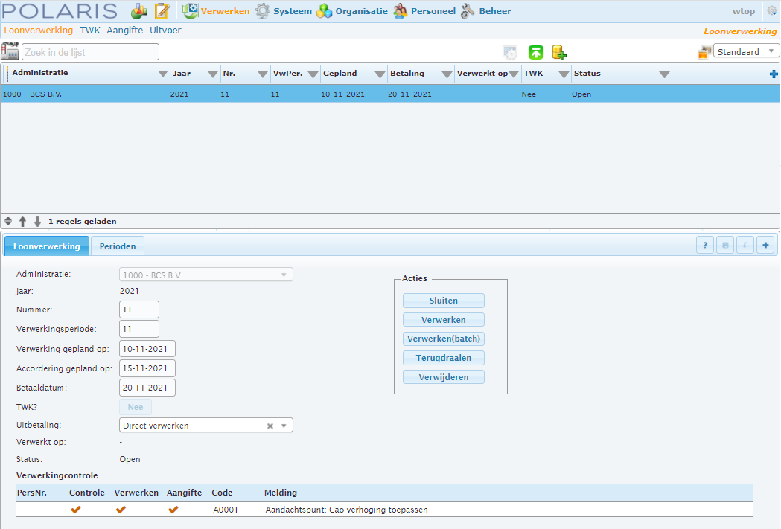The image size is (781, 529).
Task: Click the plus icon to add column
Action: pos(774,74)
